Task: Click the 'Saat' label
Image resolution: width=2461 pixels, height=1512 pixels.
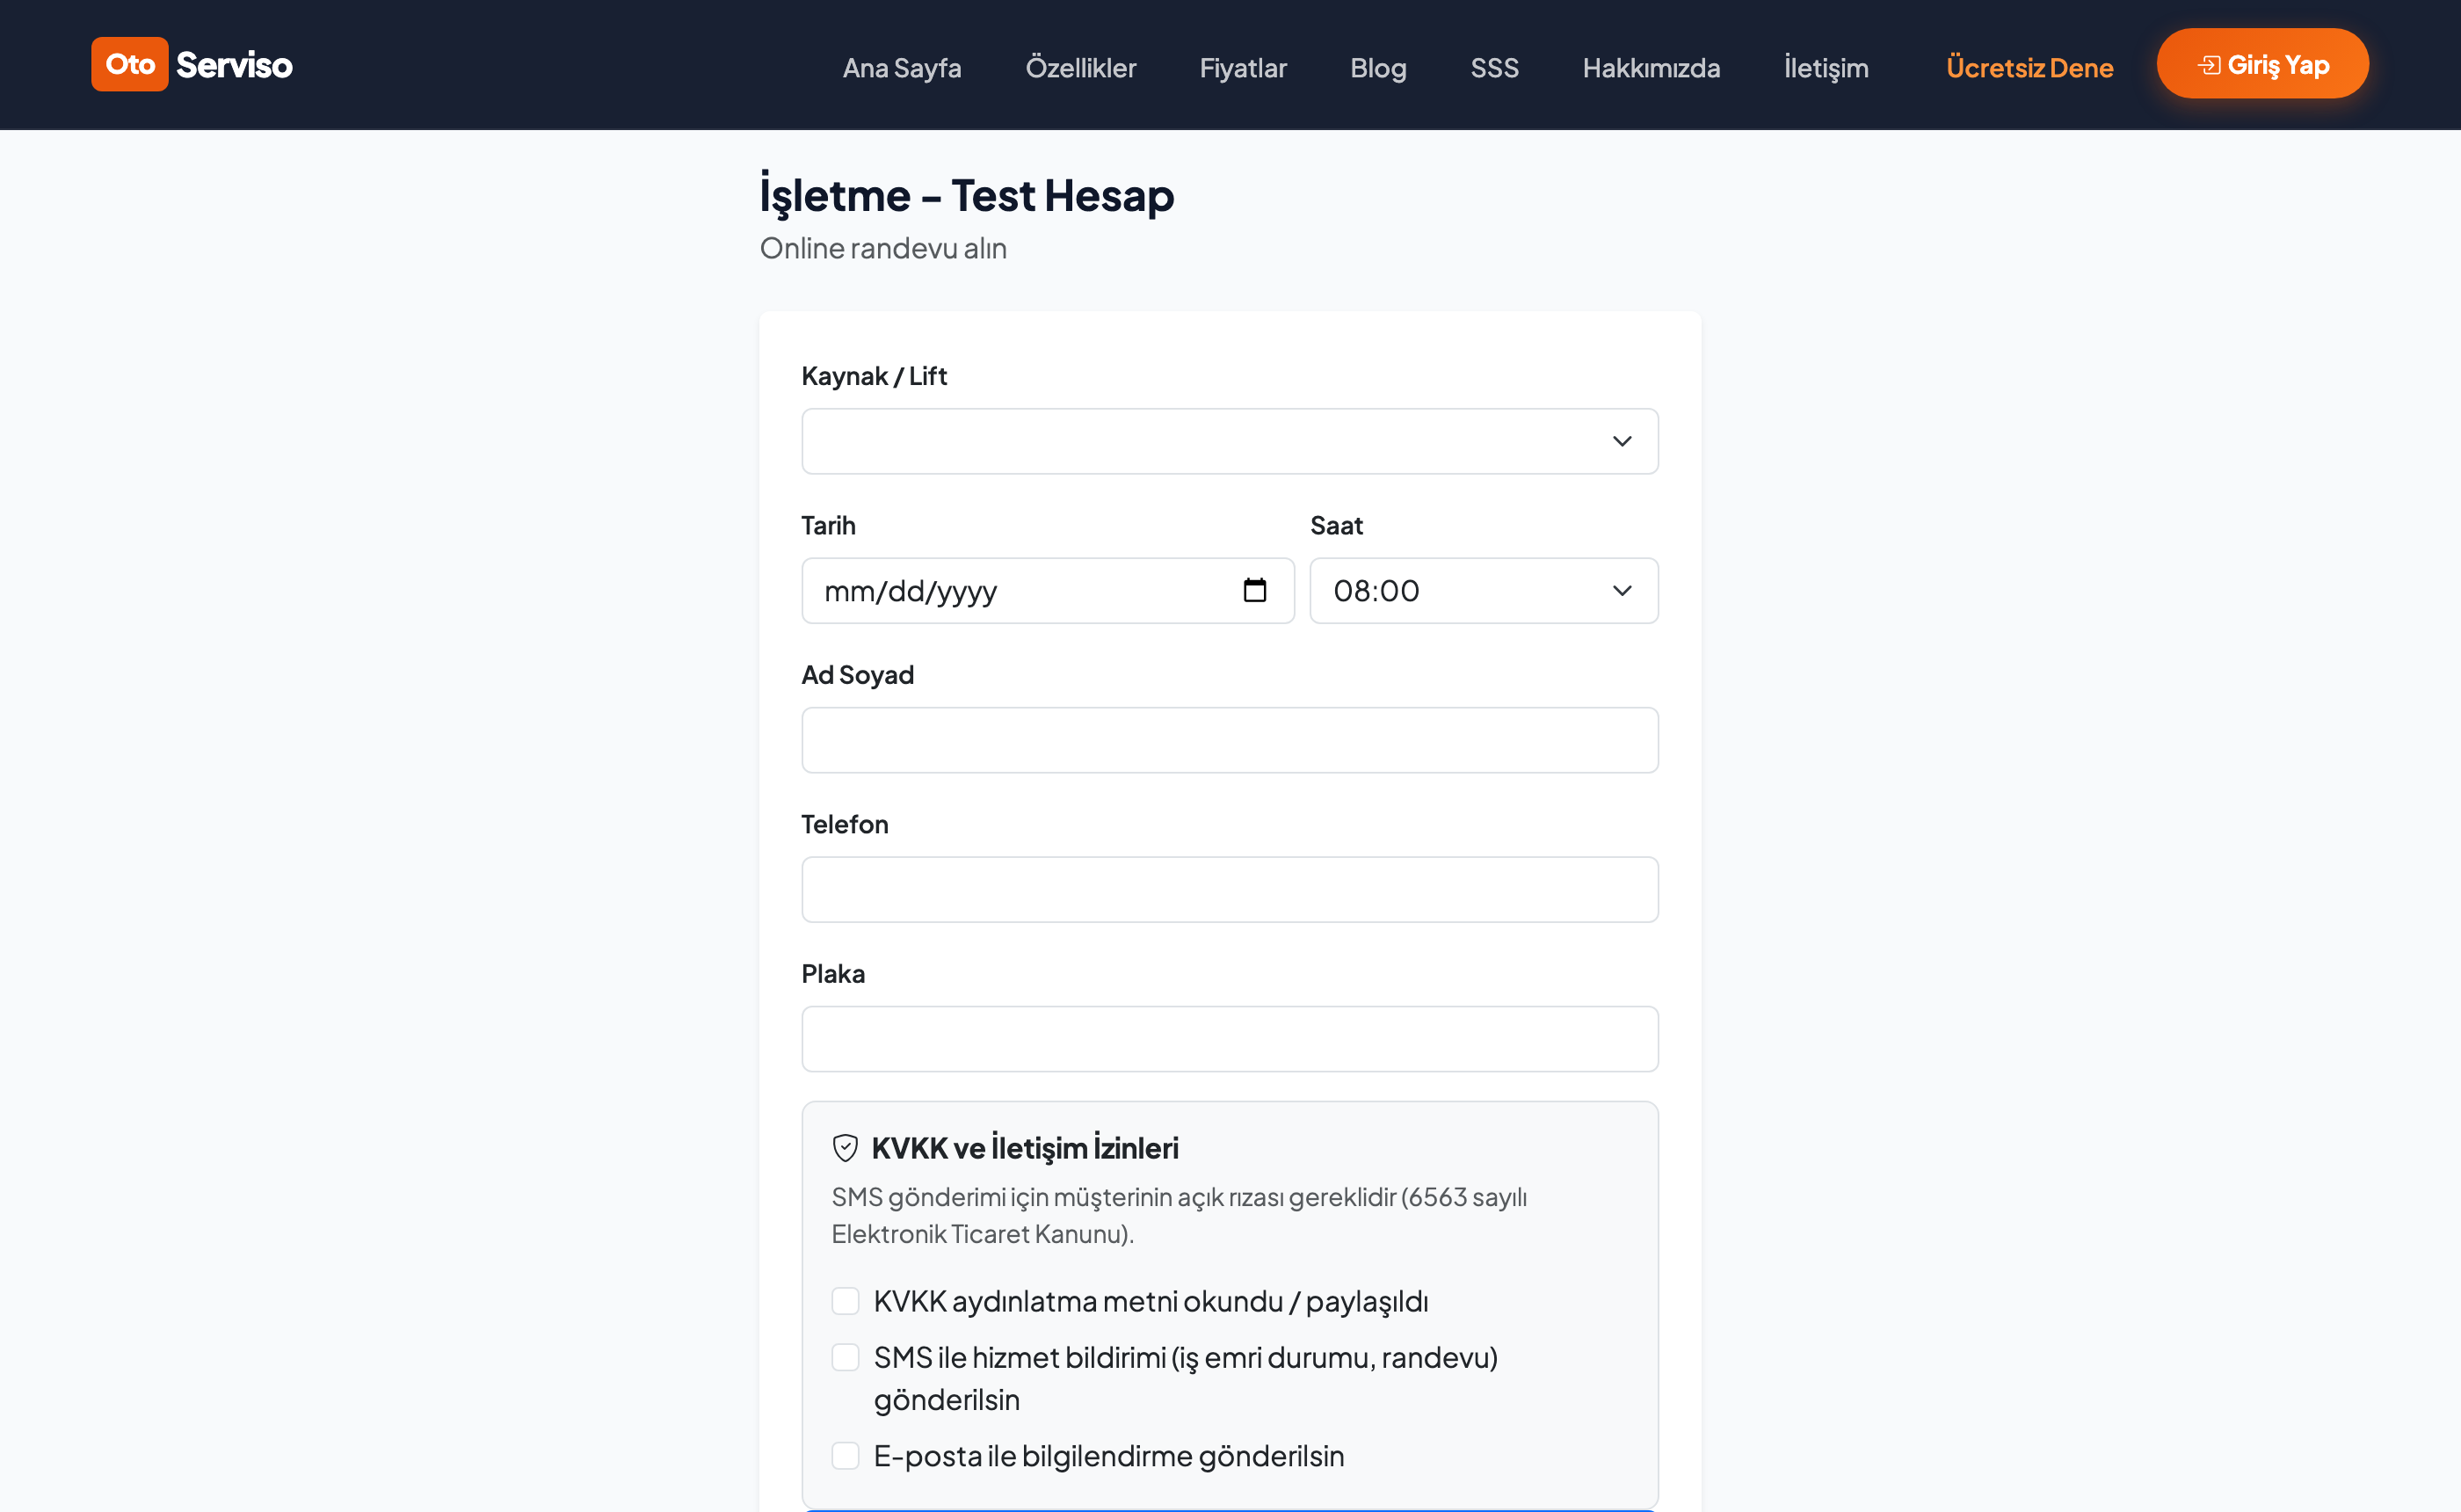Action: click(1337, 526)
